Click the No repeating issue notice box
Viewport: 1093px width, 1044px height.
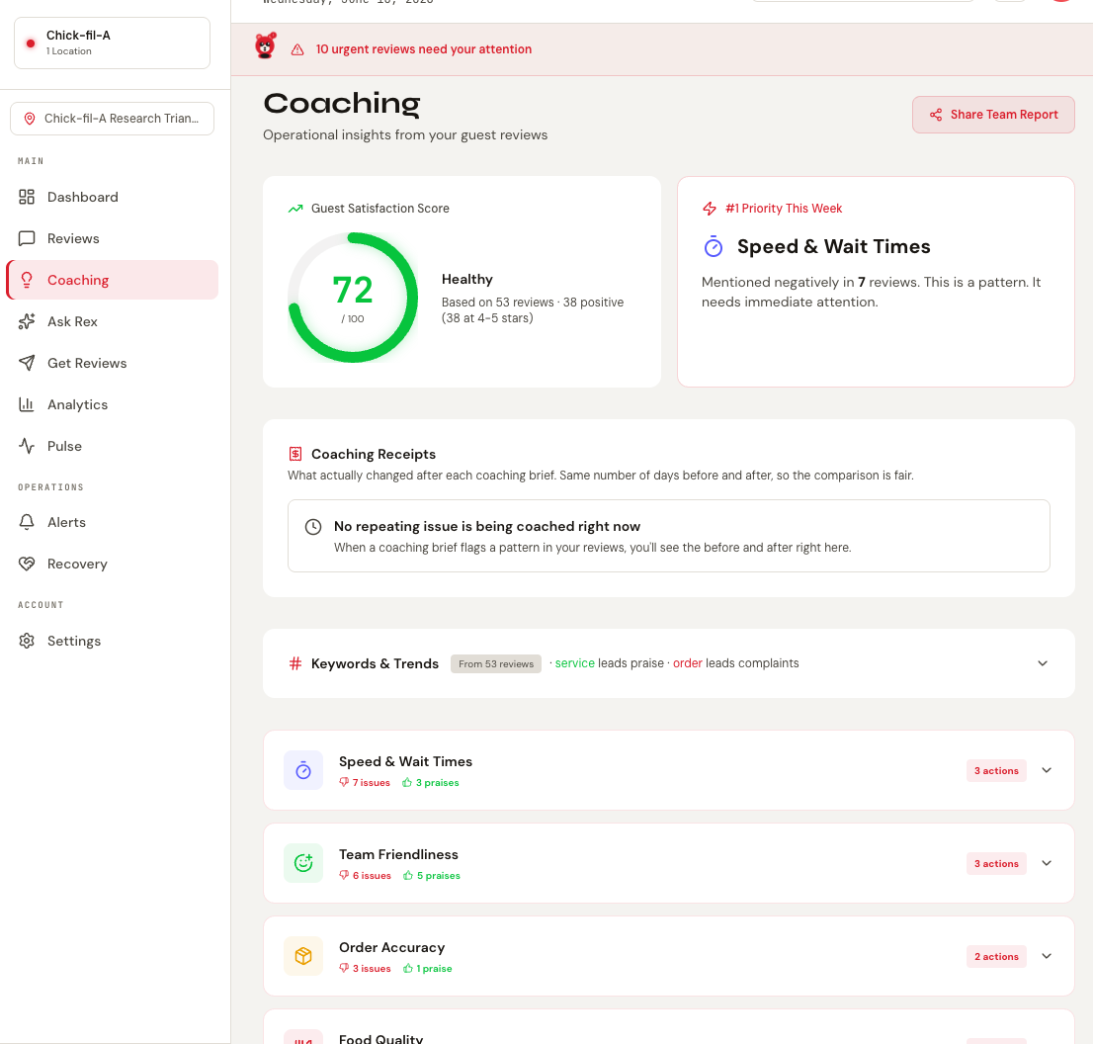[x=668, y=536]
